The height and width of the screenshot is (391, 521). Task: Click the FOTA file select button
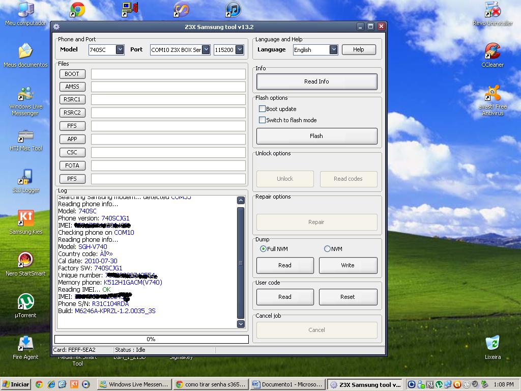tap(72, 165)
